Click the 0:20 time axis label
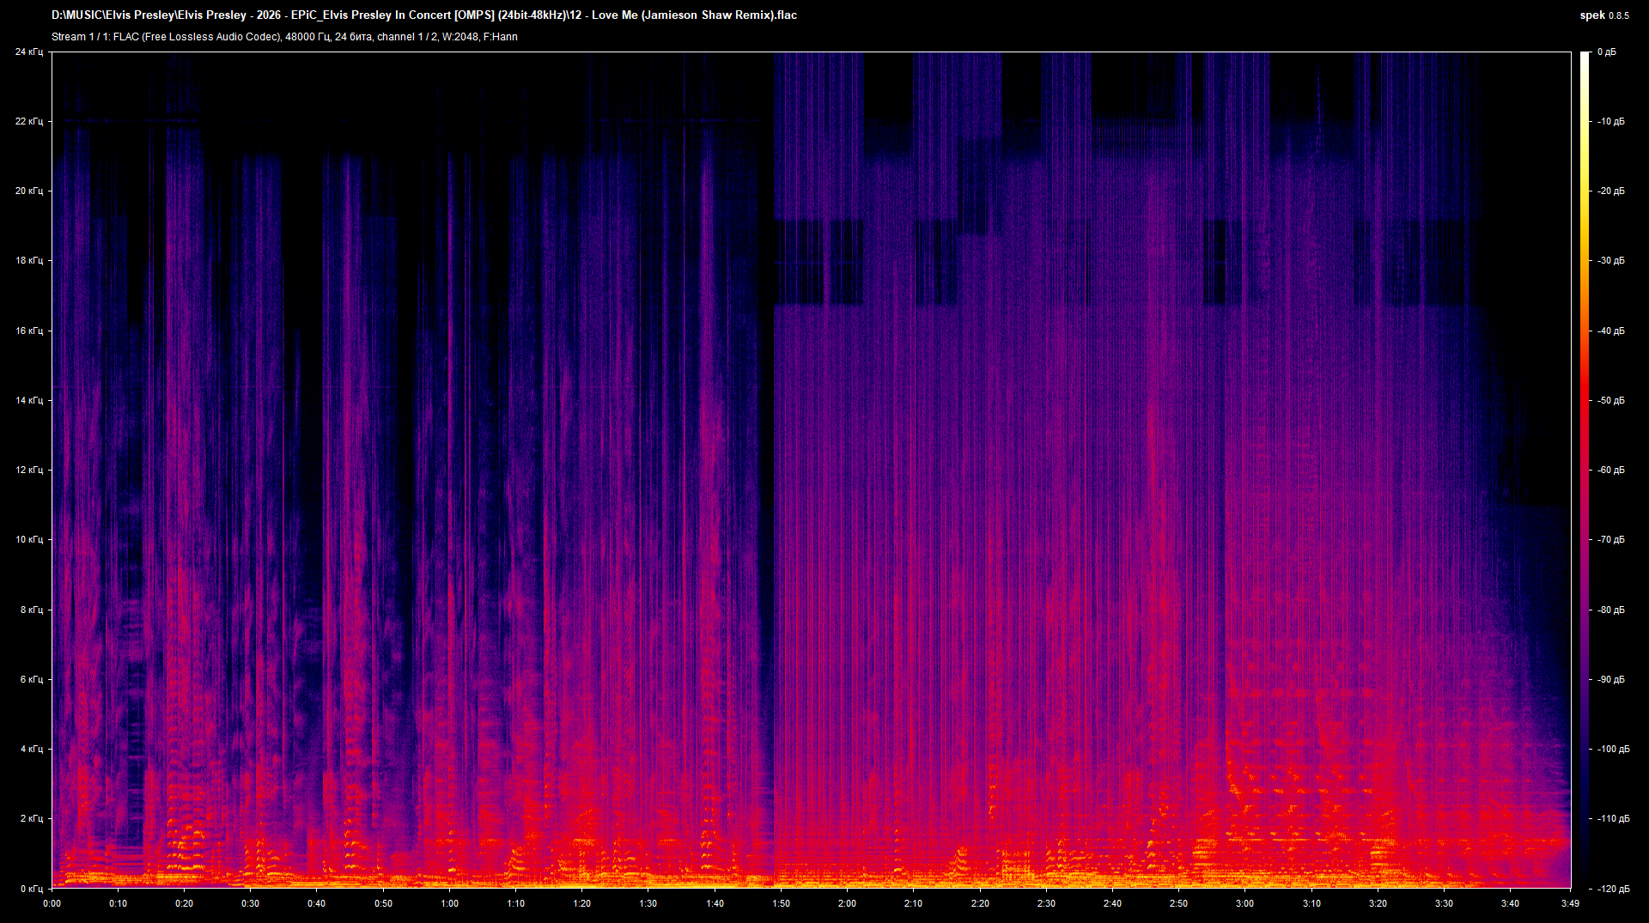This screenshot has width=1649, height=923. [185, 903]
